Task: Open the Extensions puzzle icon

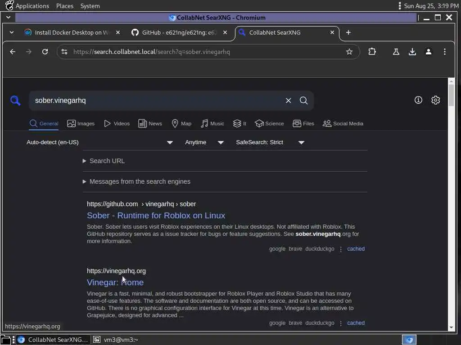Action: click(x=372, y=52)
